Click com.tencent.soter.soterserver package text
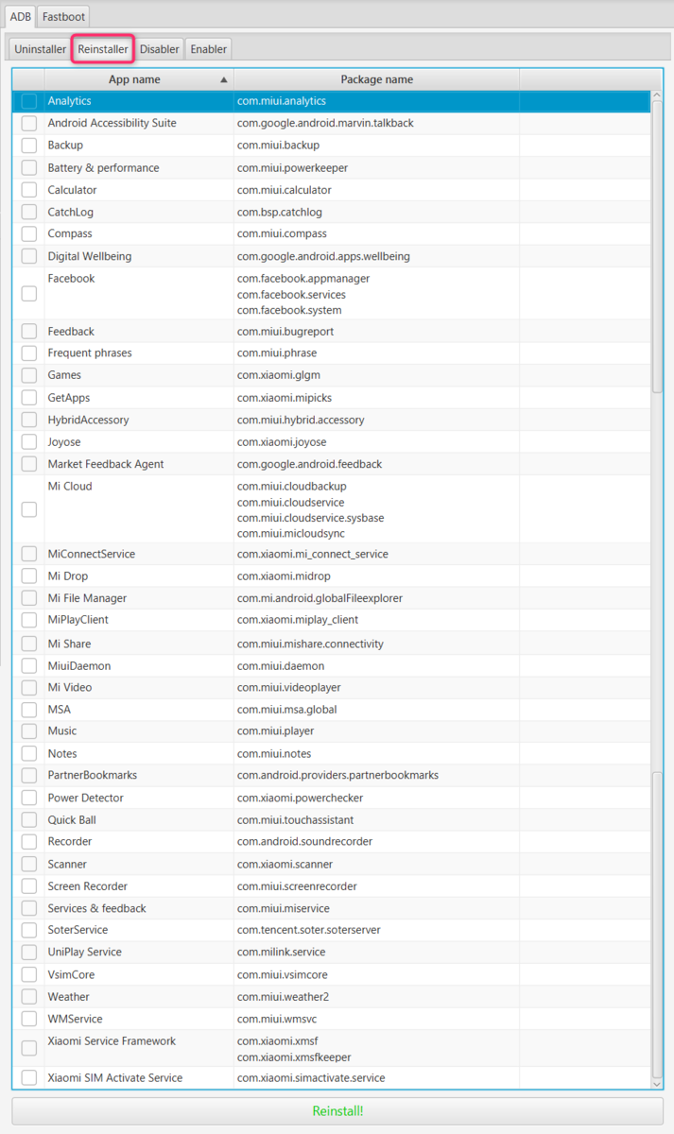Viewport: 674px width, 1134px height. click(309, 930)
